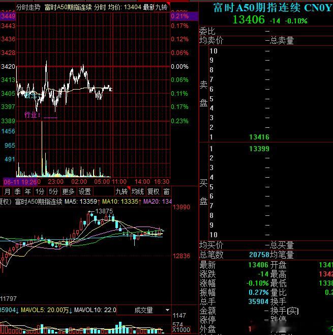333x335 pixels.
Task: Switch to the 季 (quarterly) period tab
Action: [17, 191]
